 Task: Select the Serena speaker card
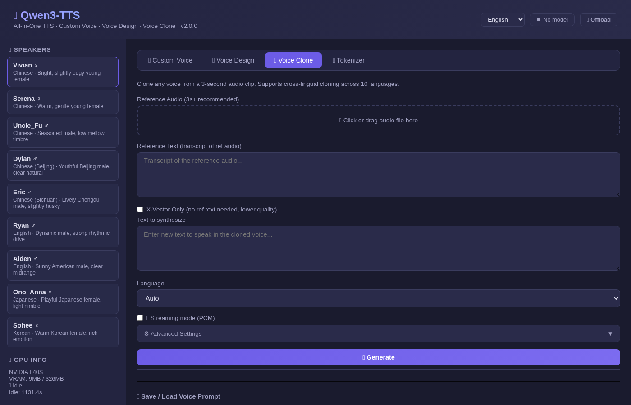pyautogui.click(x=63, y=102)
